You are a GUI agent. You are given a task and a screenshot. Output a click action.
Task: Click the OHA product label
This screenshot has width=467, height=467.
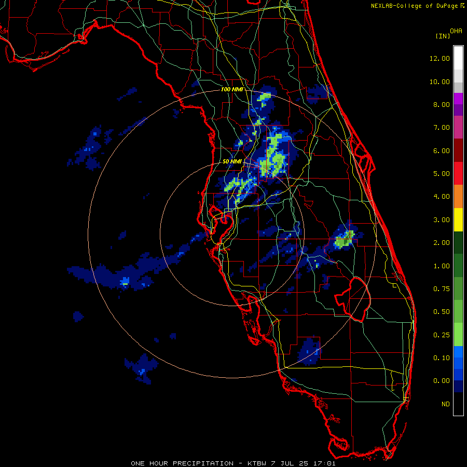(456, 31)
